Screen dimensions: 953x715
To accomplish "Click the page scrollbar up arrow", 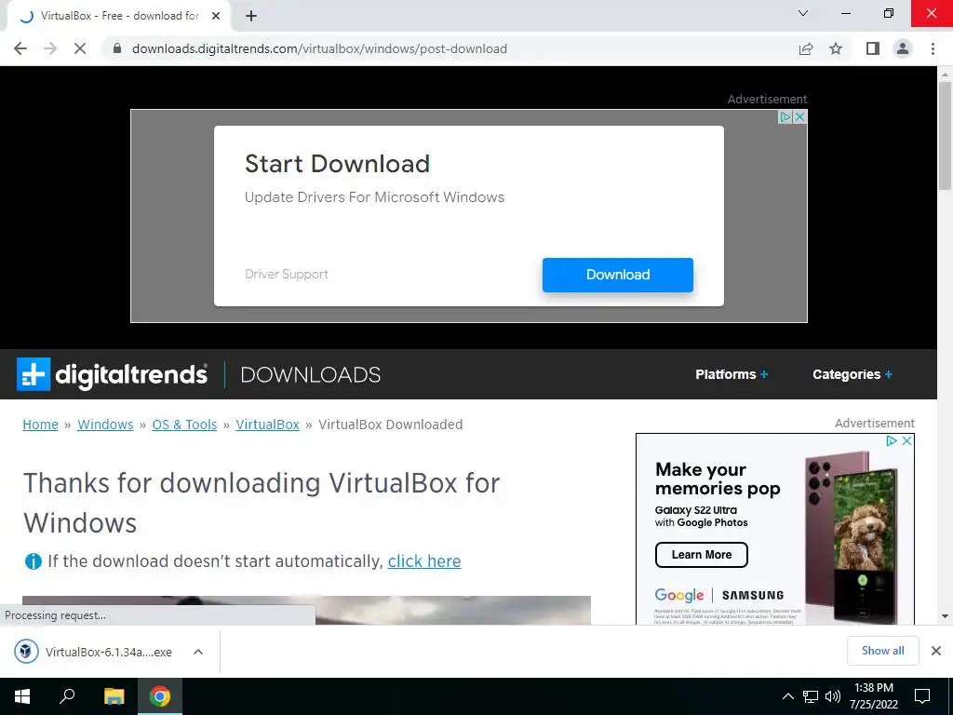I will (x=945, y=74).
